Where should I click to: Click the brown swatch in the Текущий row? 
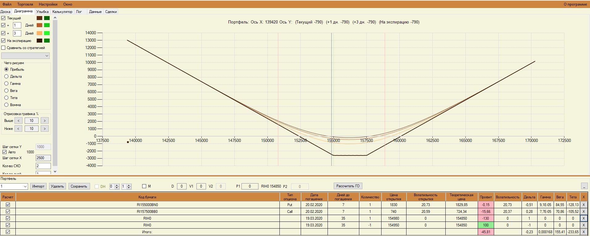pos(39,18)
